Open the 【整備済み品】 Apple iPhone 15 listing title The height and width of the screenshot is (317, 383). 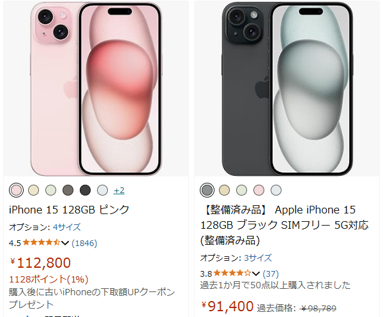point(284,225)
